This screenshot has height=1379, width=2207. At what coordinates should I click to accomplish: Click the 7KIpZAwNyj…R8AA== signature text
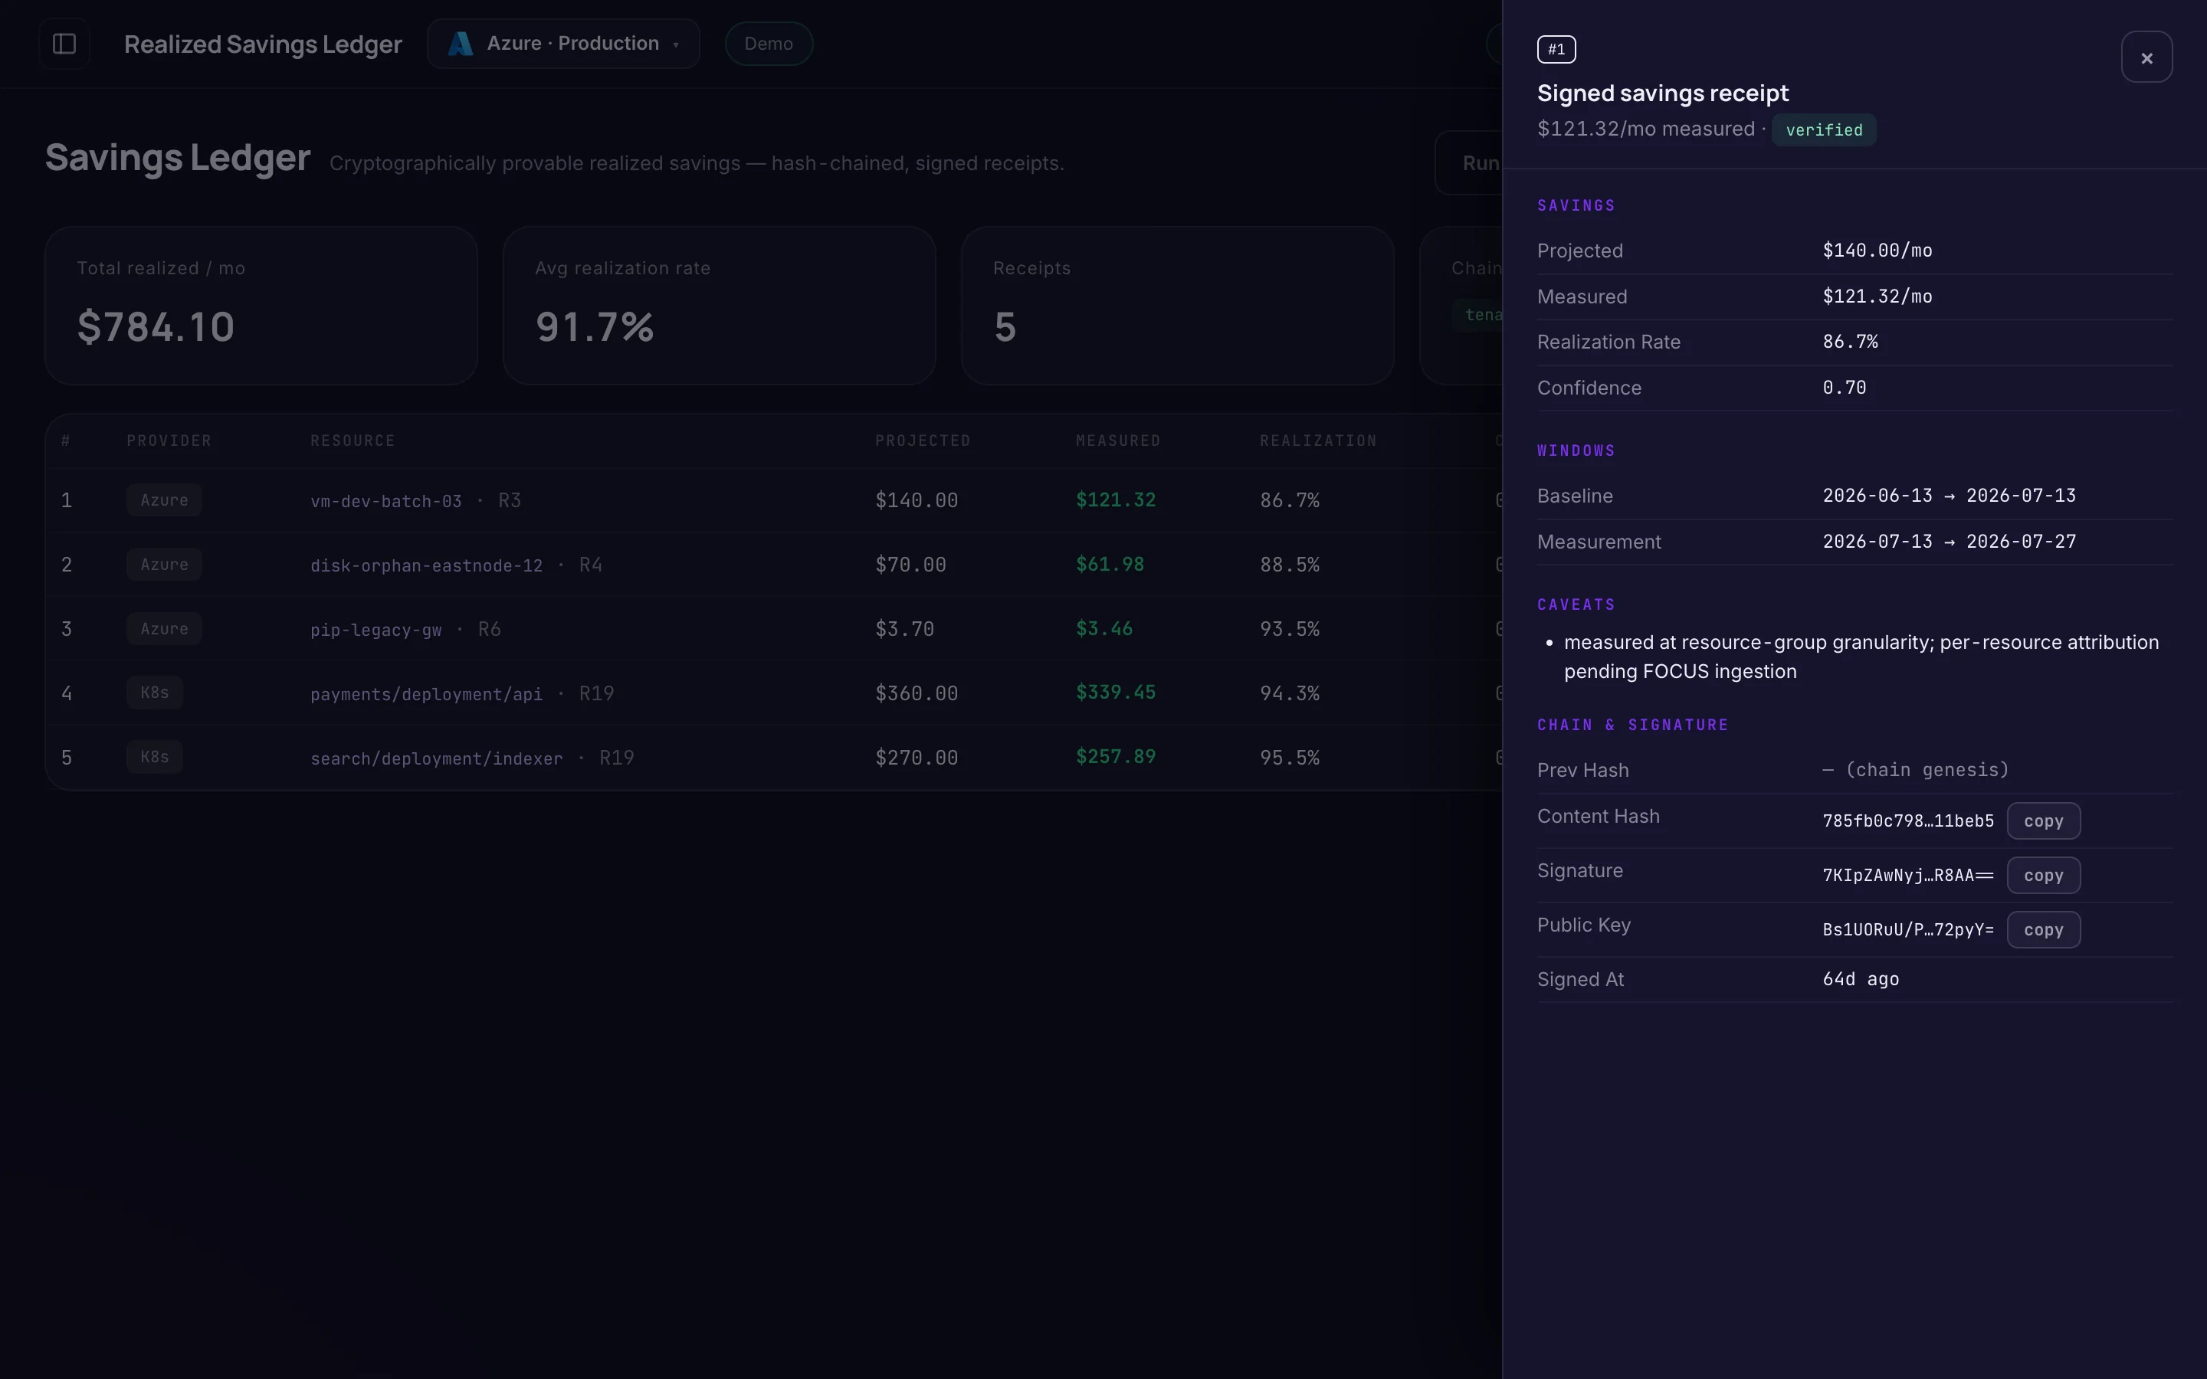[x=1908, y=876]
